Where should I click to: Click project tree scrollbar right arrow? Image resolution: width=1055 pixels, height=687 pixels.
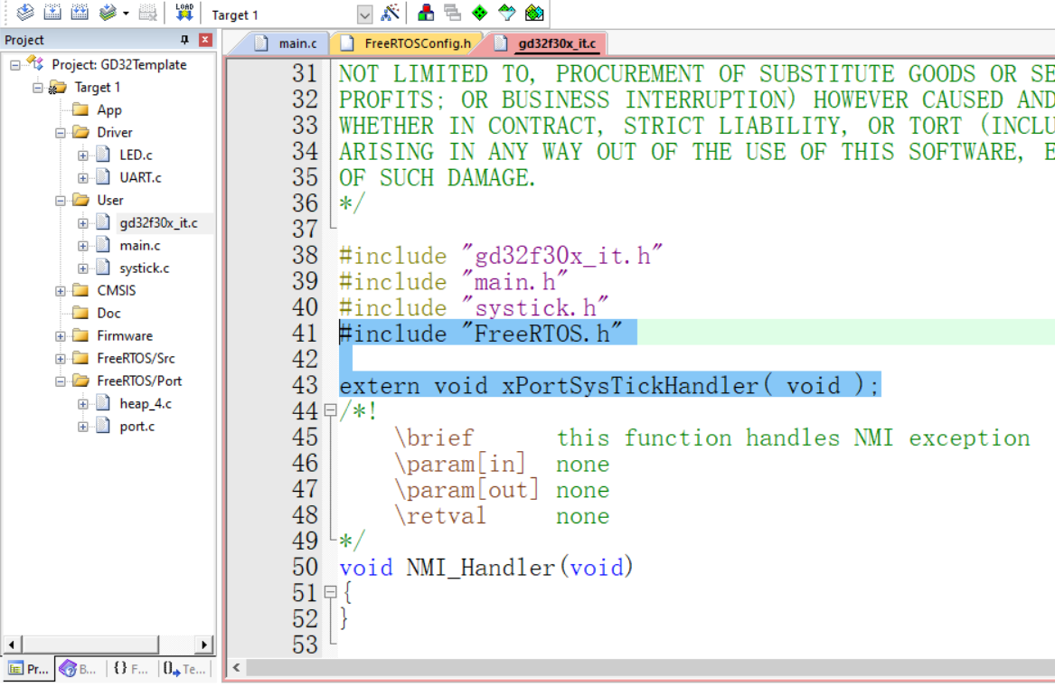[204, 645]
